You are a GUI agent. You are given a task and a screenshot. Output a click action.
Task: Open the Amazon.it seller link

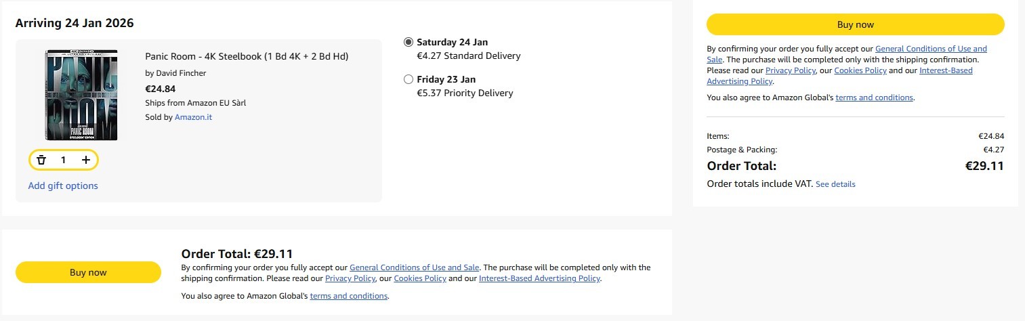tap(193, 117)
